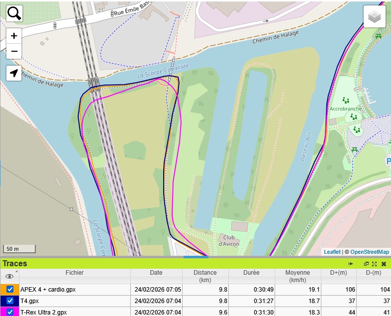
Task: Sort by the Durée column header
Action: [x=251, y=273]
